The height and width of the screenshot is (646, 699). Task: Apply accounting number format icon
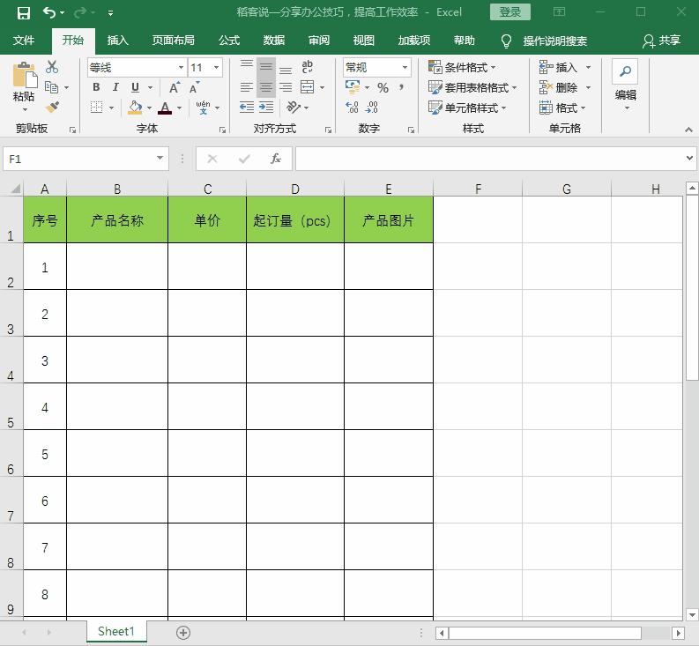tap(353, 87)
